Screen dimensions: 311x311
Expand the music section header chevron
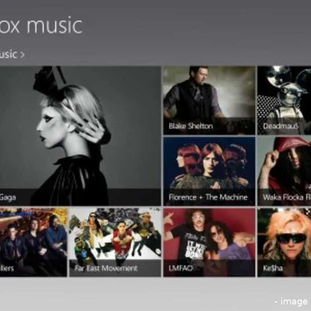click(x=22, y=55)
